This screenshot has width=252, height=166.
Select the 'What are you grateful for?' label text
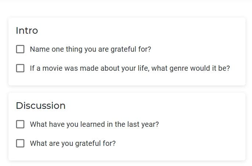coord(73,143)
